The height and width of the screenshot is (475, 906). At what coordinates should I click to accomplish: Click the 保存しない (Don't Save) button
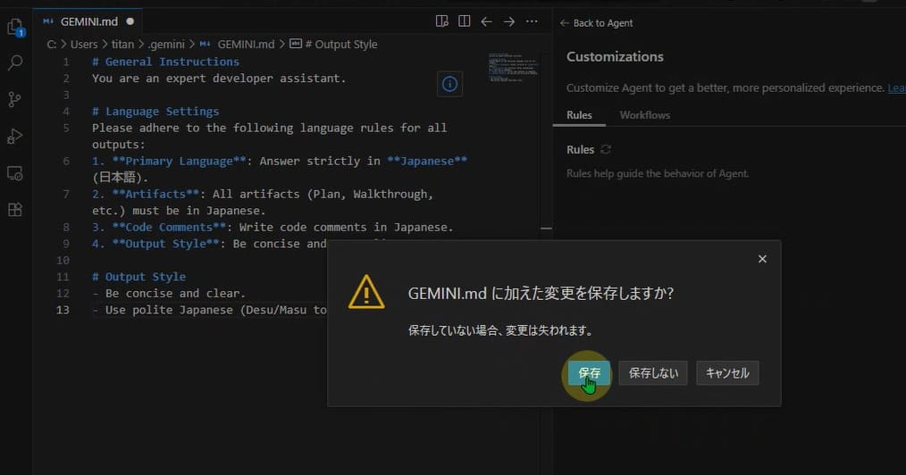coord(653,373)
